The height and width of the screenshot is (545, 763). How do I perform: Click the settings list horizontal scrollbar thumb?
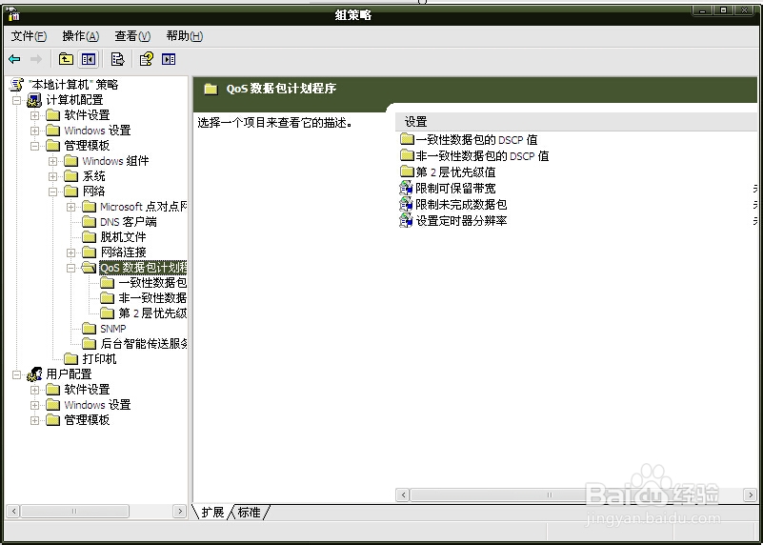coord(550,495)
